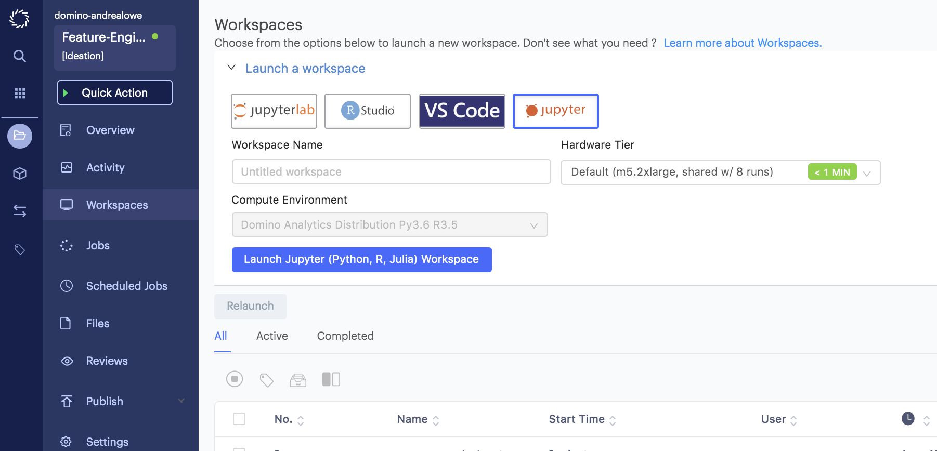
Task: Click the domino-andrealowe owner name
Action: click(x=98, y=15)
